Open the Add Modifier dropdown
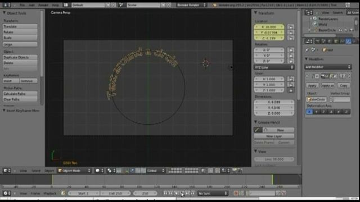The width and height of the screenshot is (360, 202). click(x=328, y=67)
